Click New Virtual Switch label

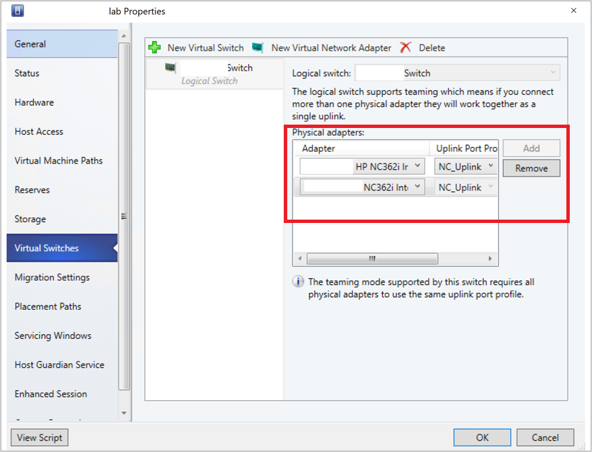206,48
